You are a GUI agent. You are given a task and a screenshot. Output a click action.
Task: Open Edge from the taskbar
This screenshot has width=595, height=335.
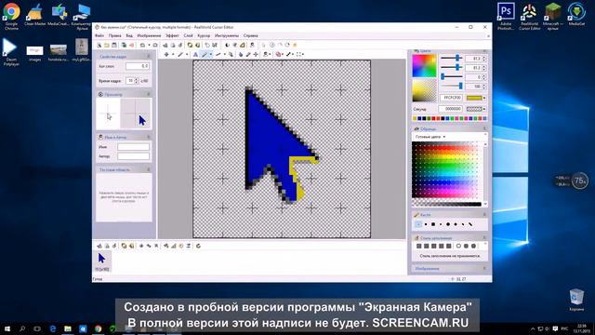[x=53, y=328]
